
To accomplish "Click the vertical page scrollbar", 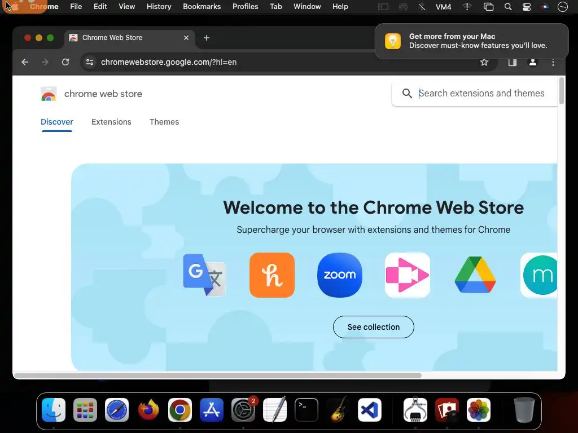I will tap(562, 91).
